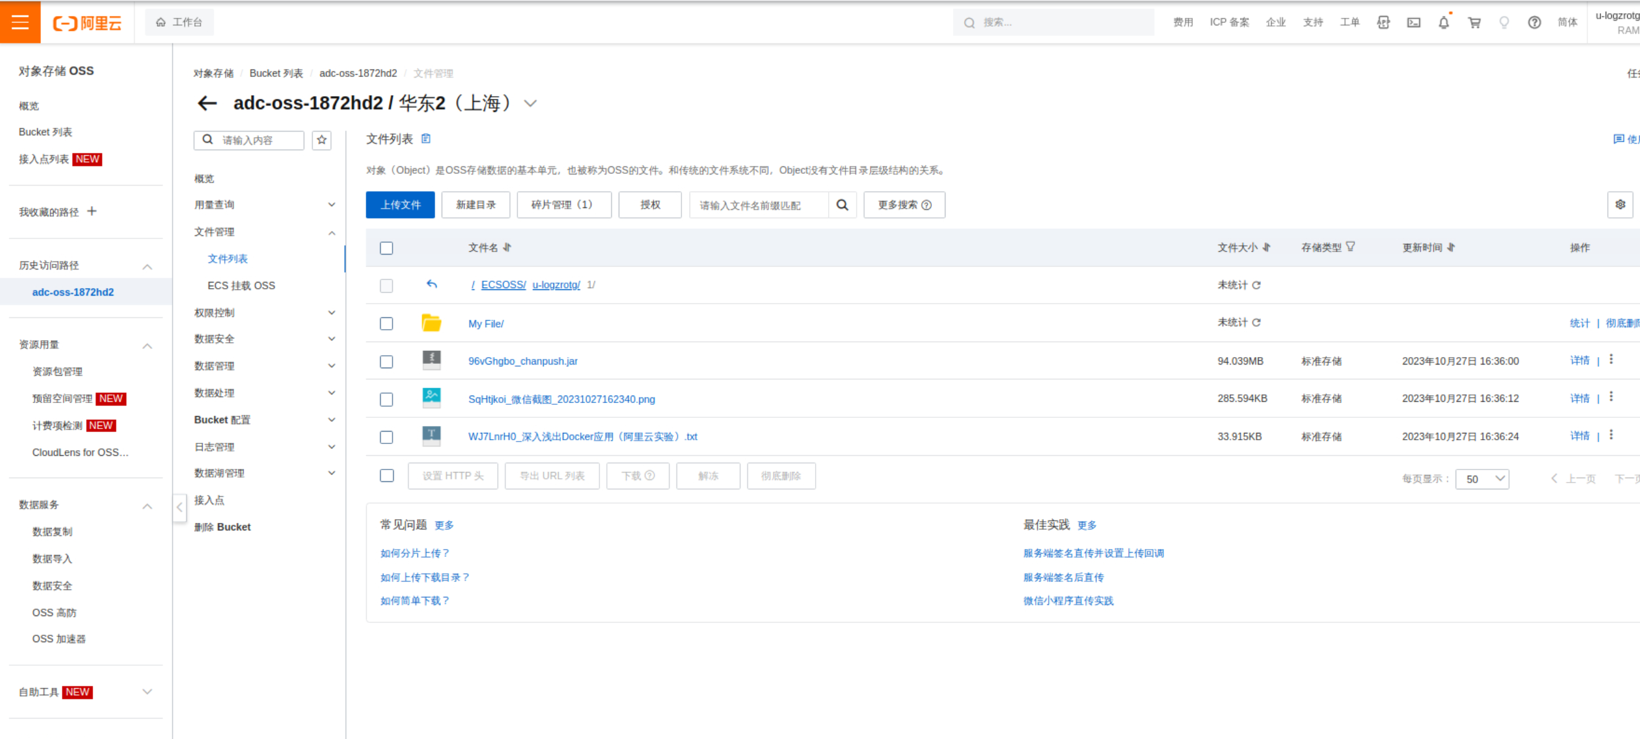The width and height of the screenshot is (1640, 739).
Task: Click the 授权 button
Action: [x=650, y=205]
